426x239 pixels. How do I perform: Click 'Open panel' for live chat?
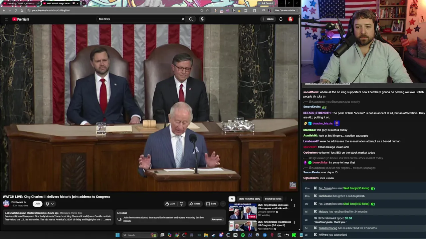[x=217, y=219]
